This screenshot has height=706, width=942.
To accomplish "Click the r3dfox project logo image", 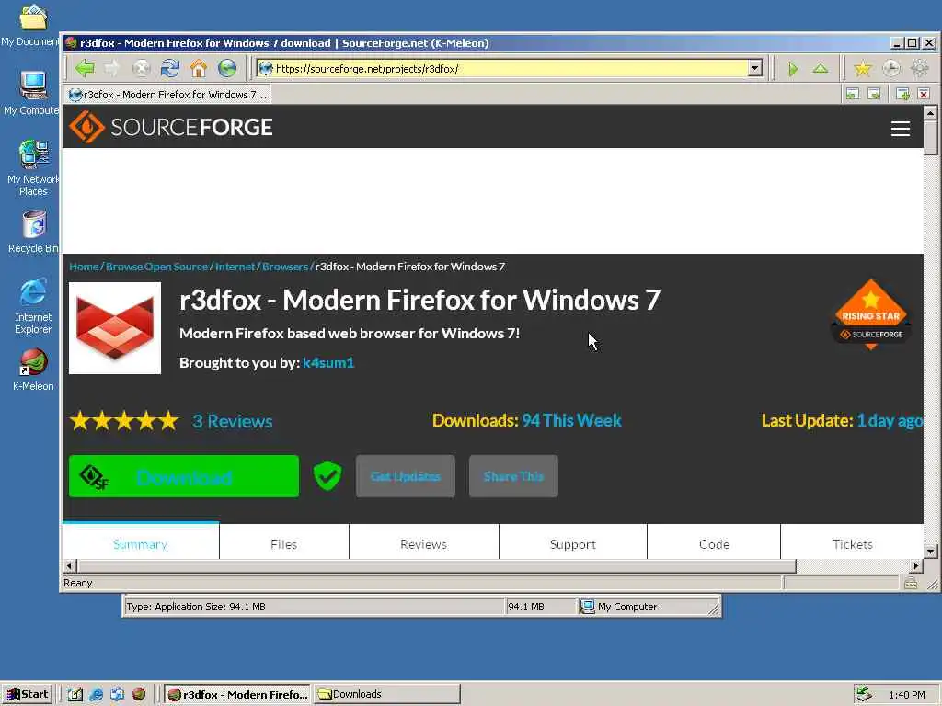I will [x=115, y=328].
